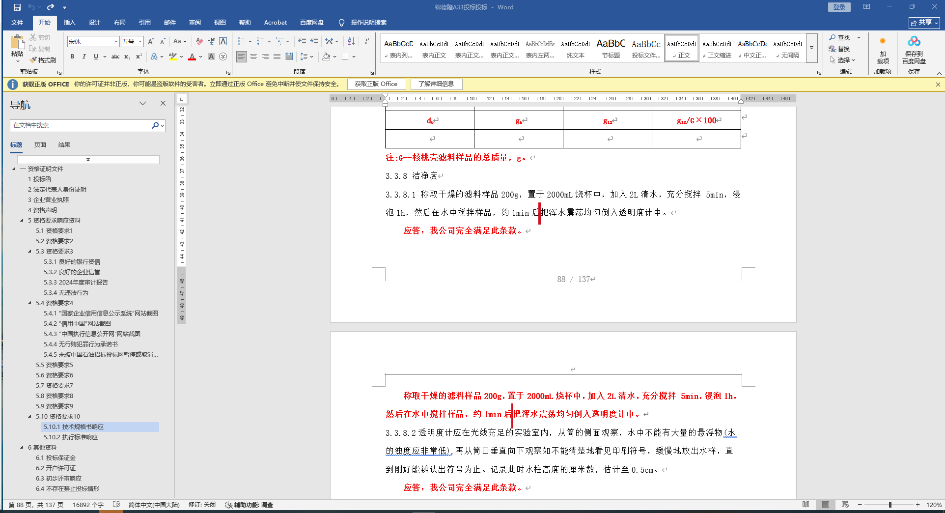
Task: Close the navigation pane with the X
Action: coord(163,103)
